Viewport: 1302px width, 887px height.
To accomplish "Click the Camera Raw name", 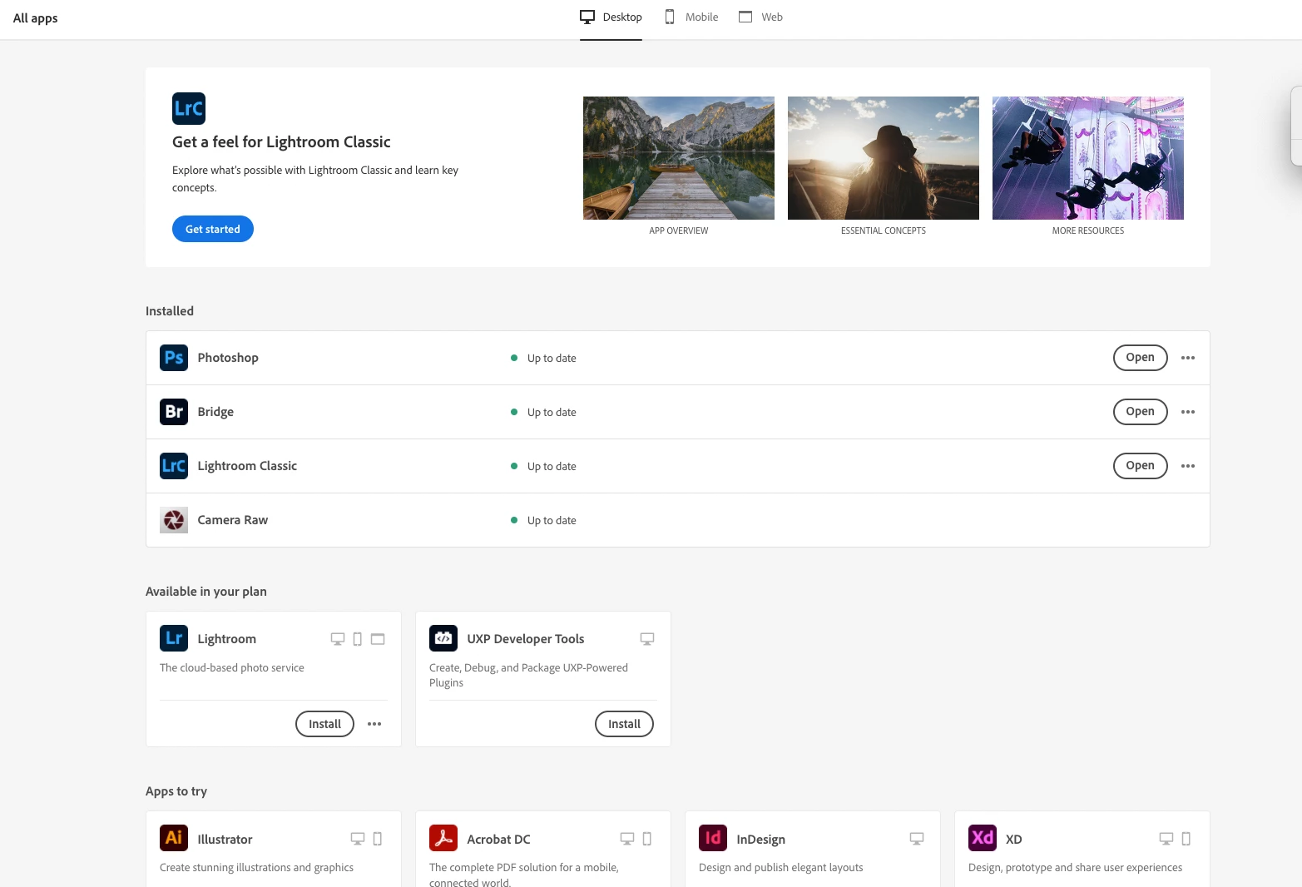I will [233, 520].
